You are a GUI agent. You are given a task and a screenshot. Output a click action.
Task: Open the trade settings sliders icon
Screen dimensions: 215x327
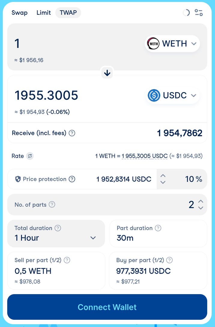[x=198, y=13]
